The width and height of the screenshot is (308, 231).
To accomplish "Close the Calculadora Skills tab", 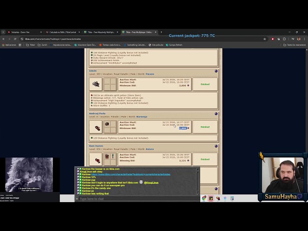I will point(79,32).
